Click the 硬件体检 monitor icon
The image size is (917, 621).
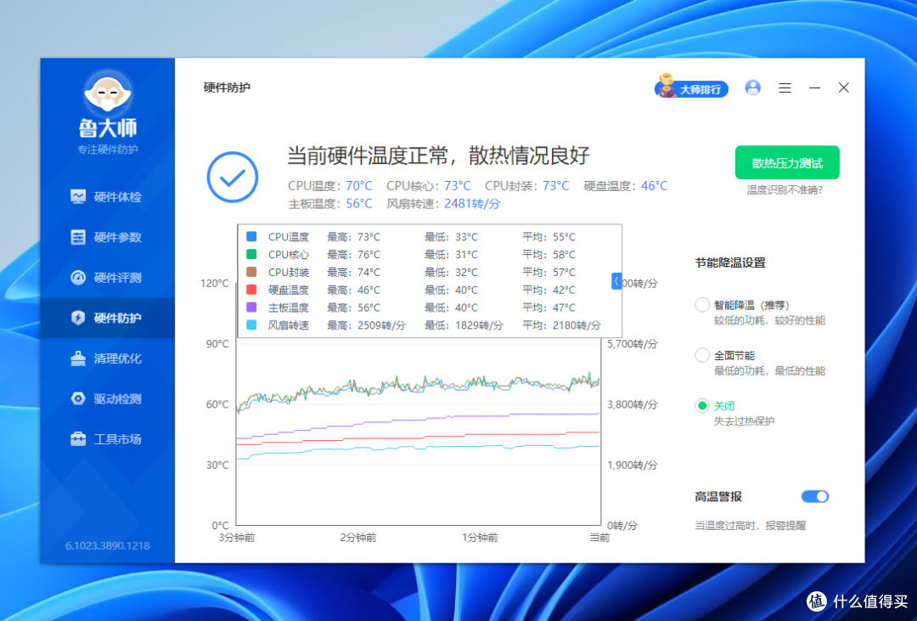tap(78, 196)
